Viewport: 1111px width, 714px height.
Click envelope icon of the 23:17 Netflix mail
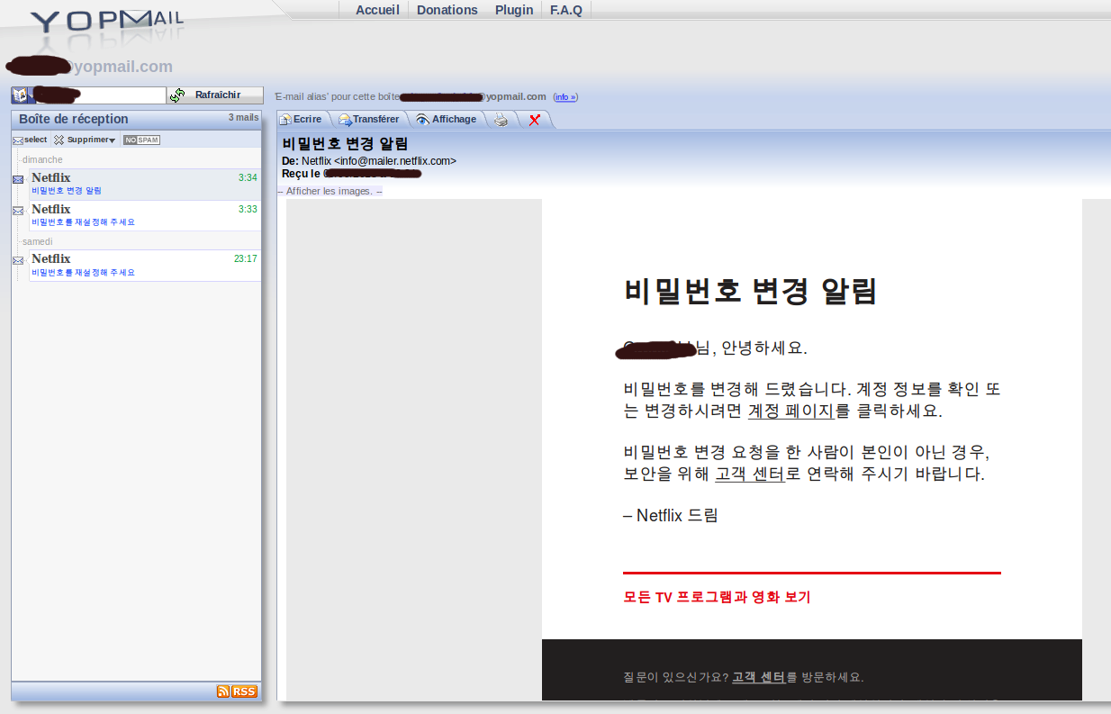coord(18,260)
